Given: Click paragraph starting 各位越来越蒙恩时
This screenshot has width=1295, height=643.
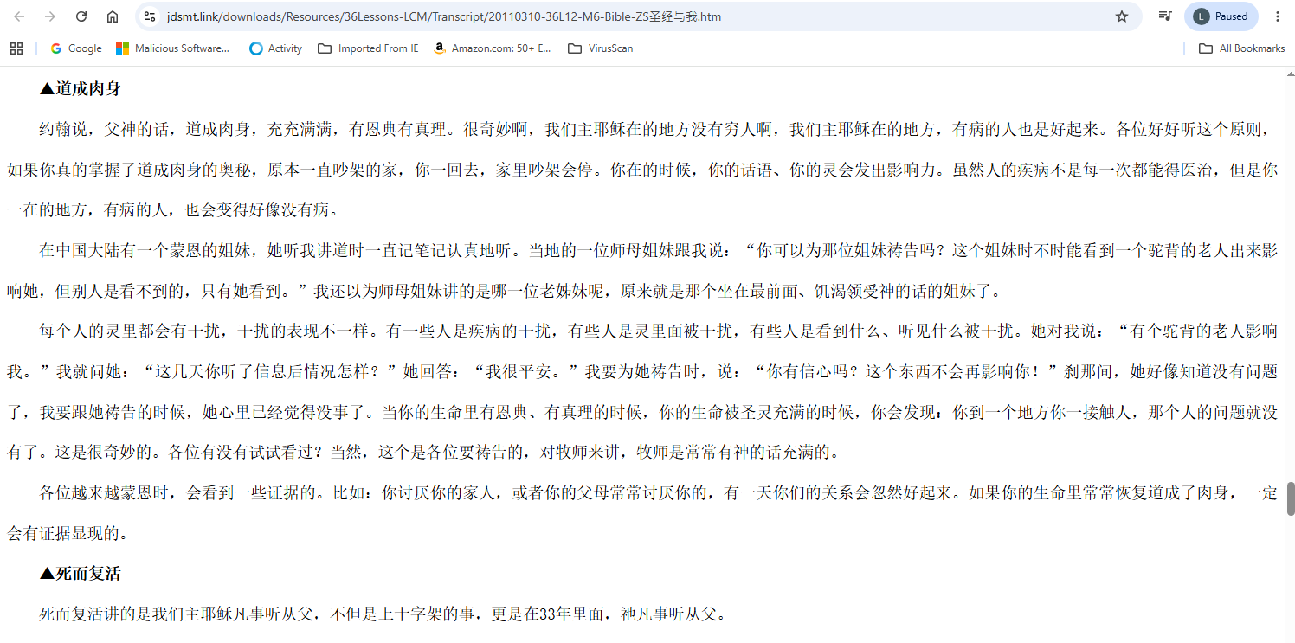Looking at the screenshot, I should click(642, 513).
